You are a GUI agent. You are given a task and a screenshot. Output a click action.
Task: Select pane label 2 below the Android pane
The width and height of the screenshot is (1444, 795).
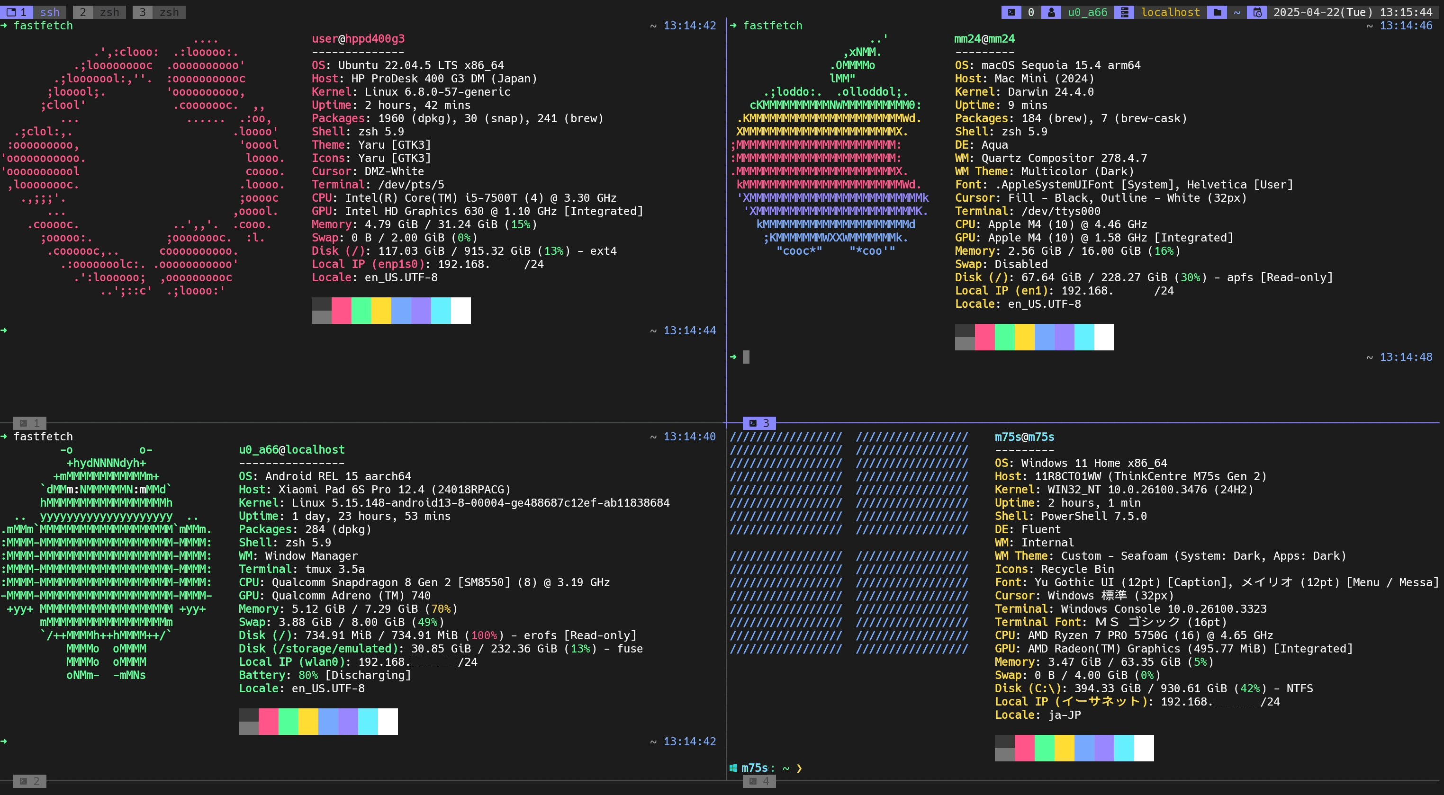click(30, 781)
